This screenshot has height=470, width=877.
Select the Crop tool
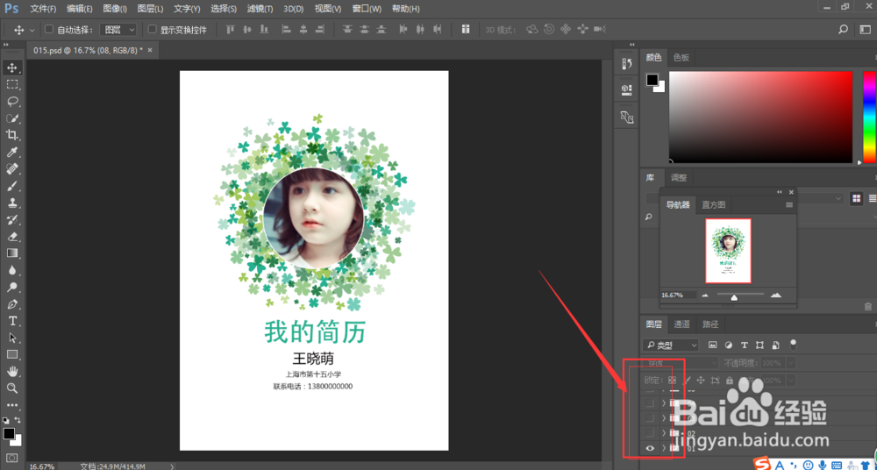pyautogui.click(x=11, y=135)
